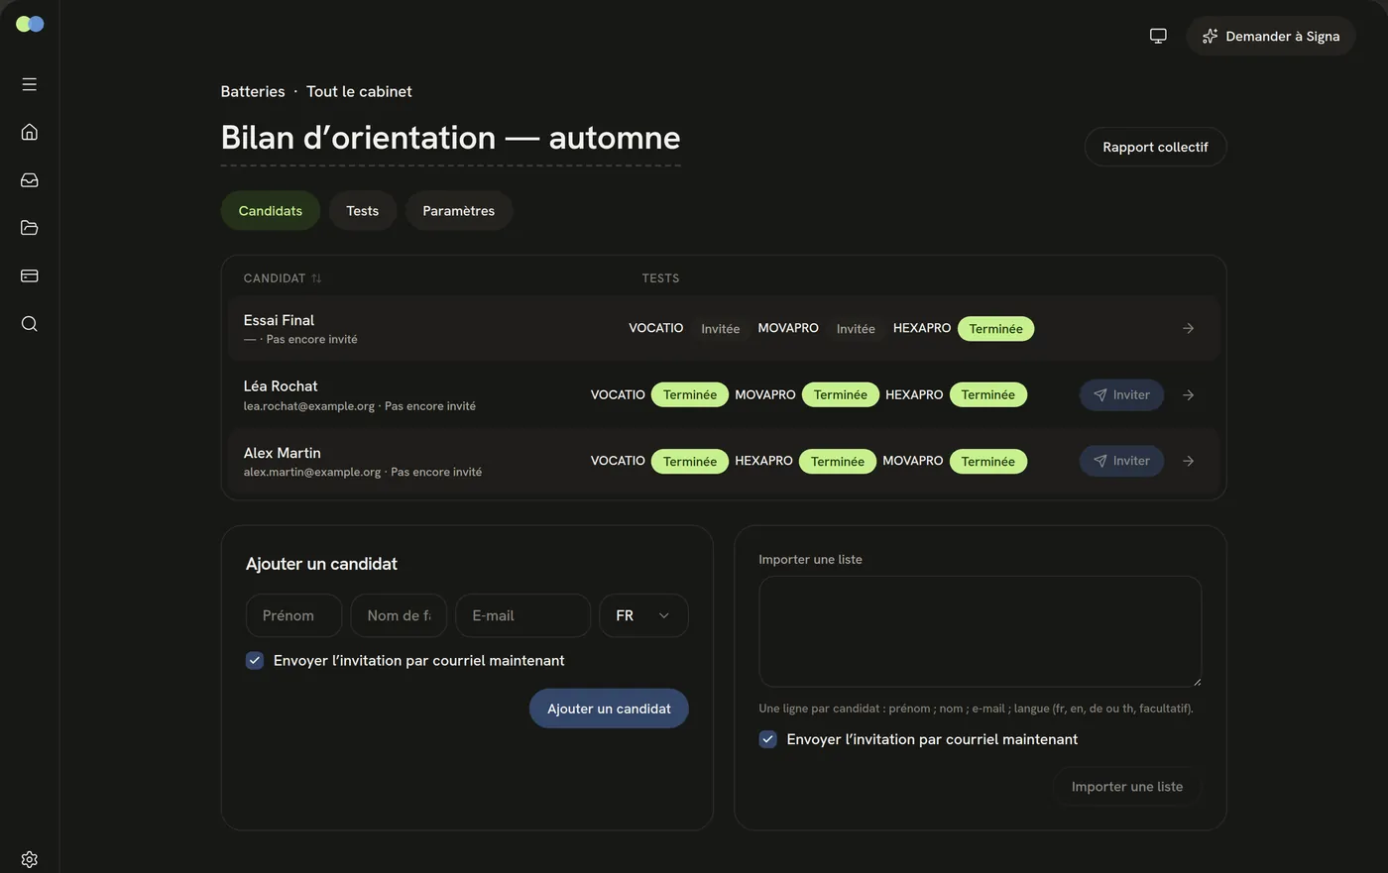Open the FR language dropdown
The width and height of the screenshot is (1388, 873).
click(643, 615)
